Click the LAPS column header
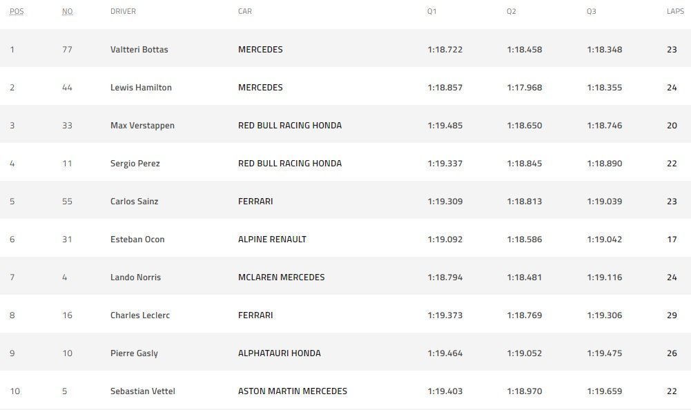 [x=675, y=12]
